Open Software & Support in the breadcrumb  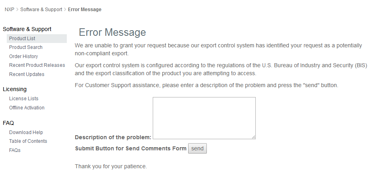pyautogui.click(x=41, y=10)
